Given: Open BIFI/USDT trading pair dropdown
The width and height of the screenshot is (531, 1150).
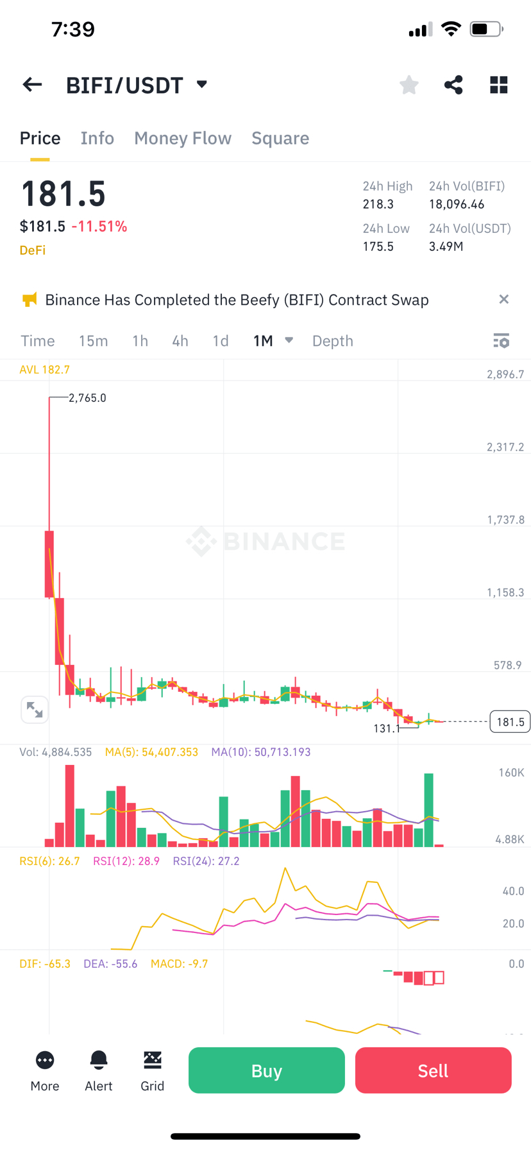Looking at the screenshot, I should coord(201,85).
